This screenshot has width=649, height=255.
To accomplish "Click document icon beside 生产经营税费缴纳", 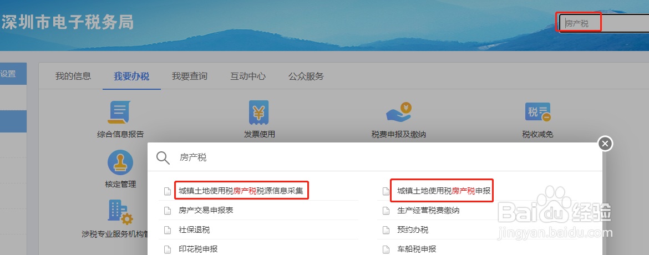I will coord(386,211).
